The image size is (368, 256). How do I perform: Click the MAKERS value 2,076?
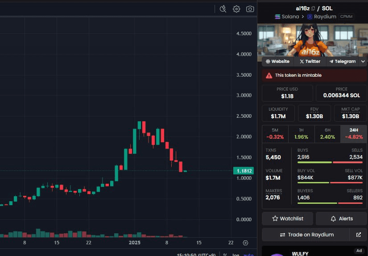[x=273, y=198]
